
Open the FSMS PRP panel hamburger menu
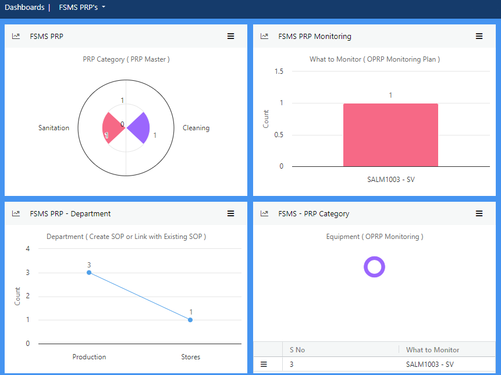tap(230, 36)
